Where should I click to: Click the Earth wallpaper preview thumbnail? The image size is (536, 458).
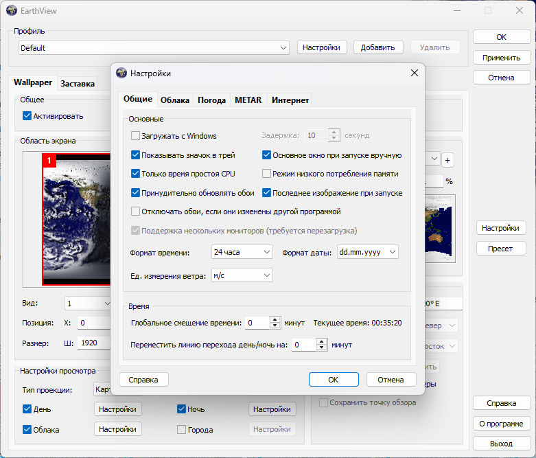pyautogui.click(x=77, y=220)
